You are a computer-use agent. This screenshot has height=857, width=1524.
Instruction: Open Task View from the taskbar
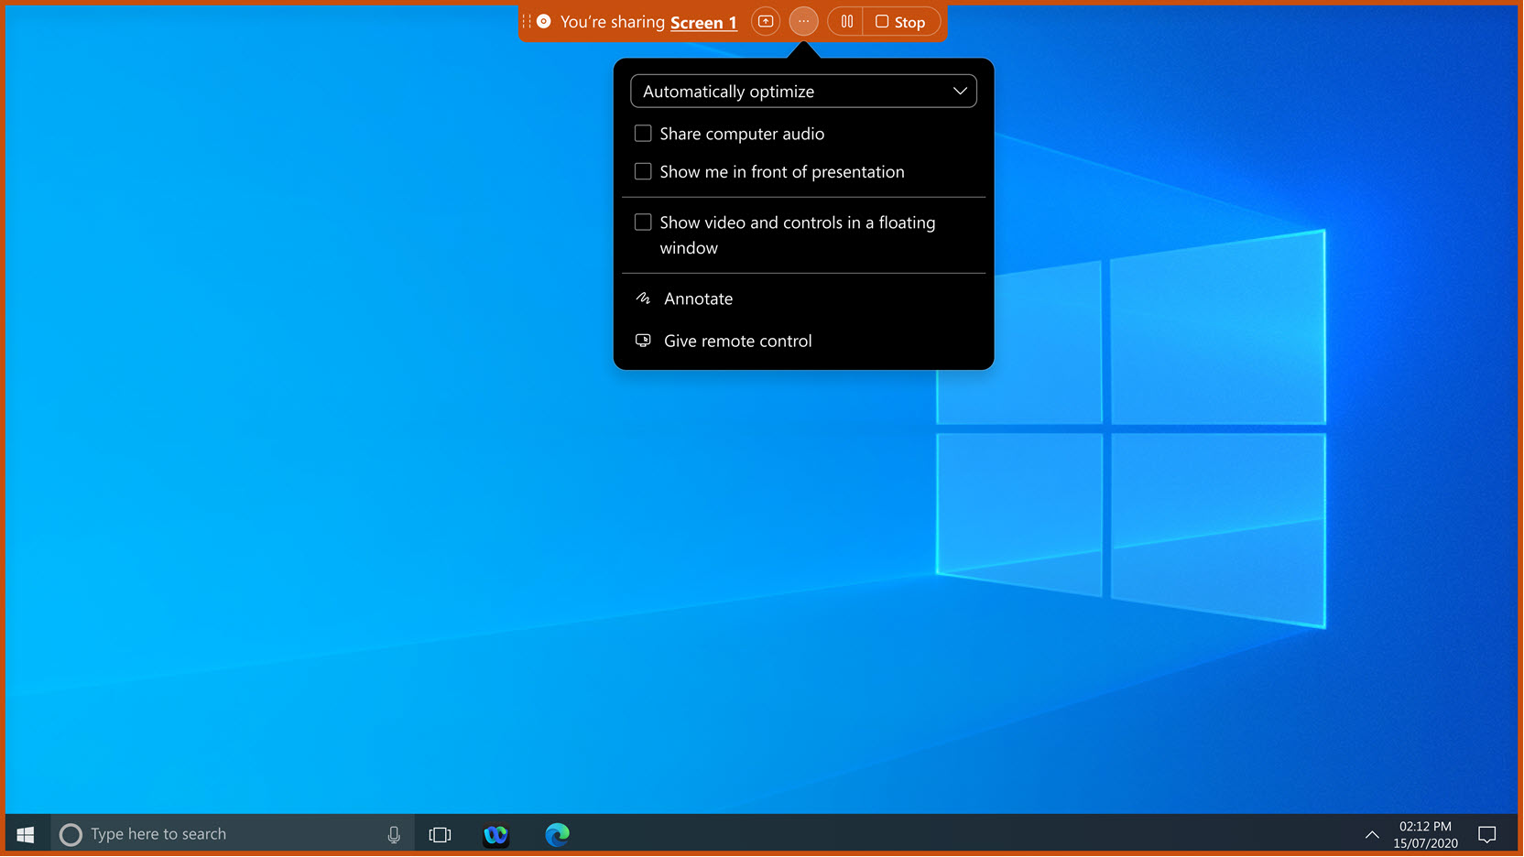441,834
